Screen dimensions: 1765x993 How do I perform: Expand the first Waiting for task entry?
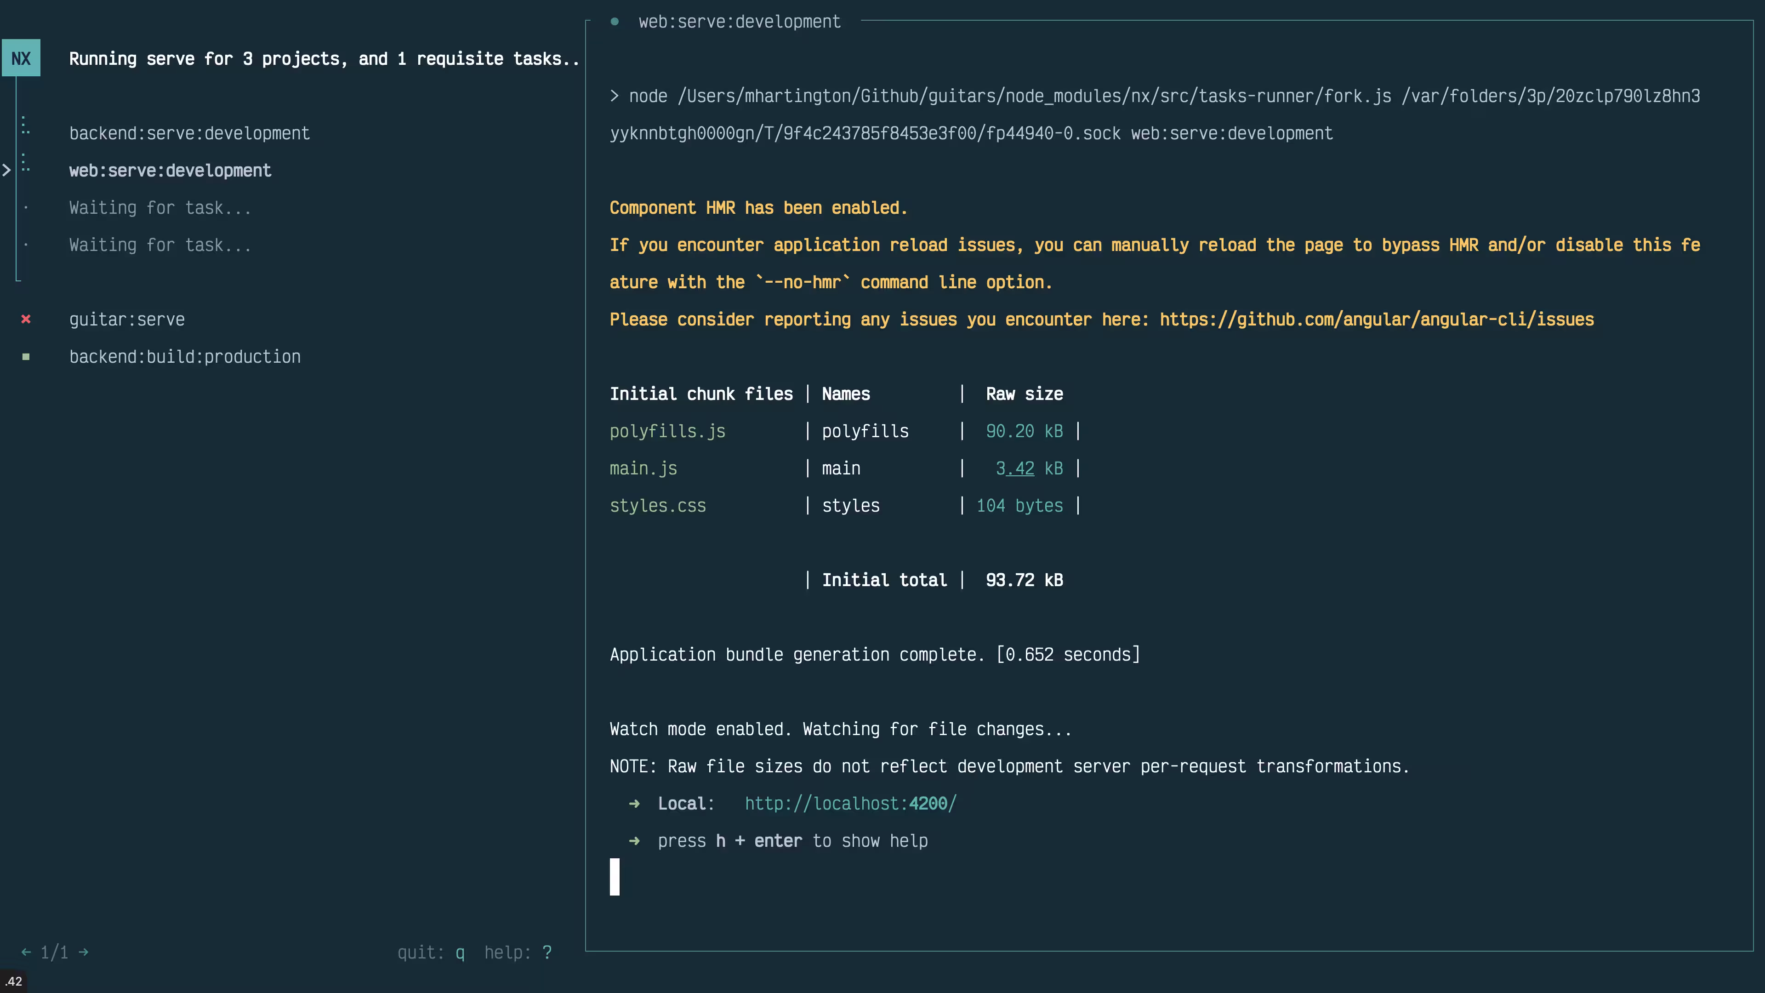(159, 208)
